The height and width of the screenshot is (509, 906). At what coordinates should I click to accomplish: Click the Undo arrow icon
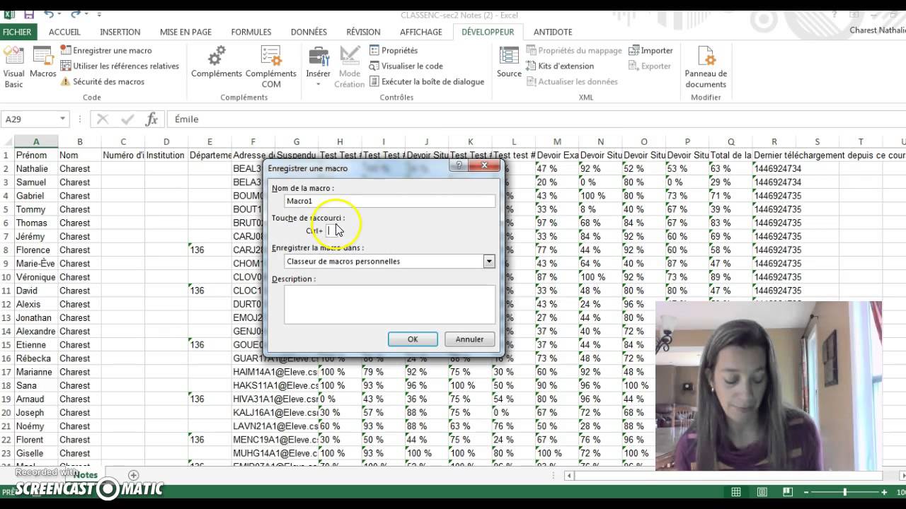click(48, 14)
